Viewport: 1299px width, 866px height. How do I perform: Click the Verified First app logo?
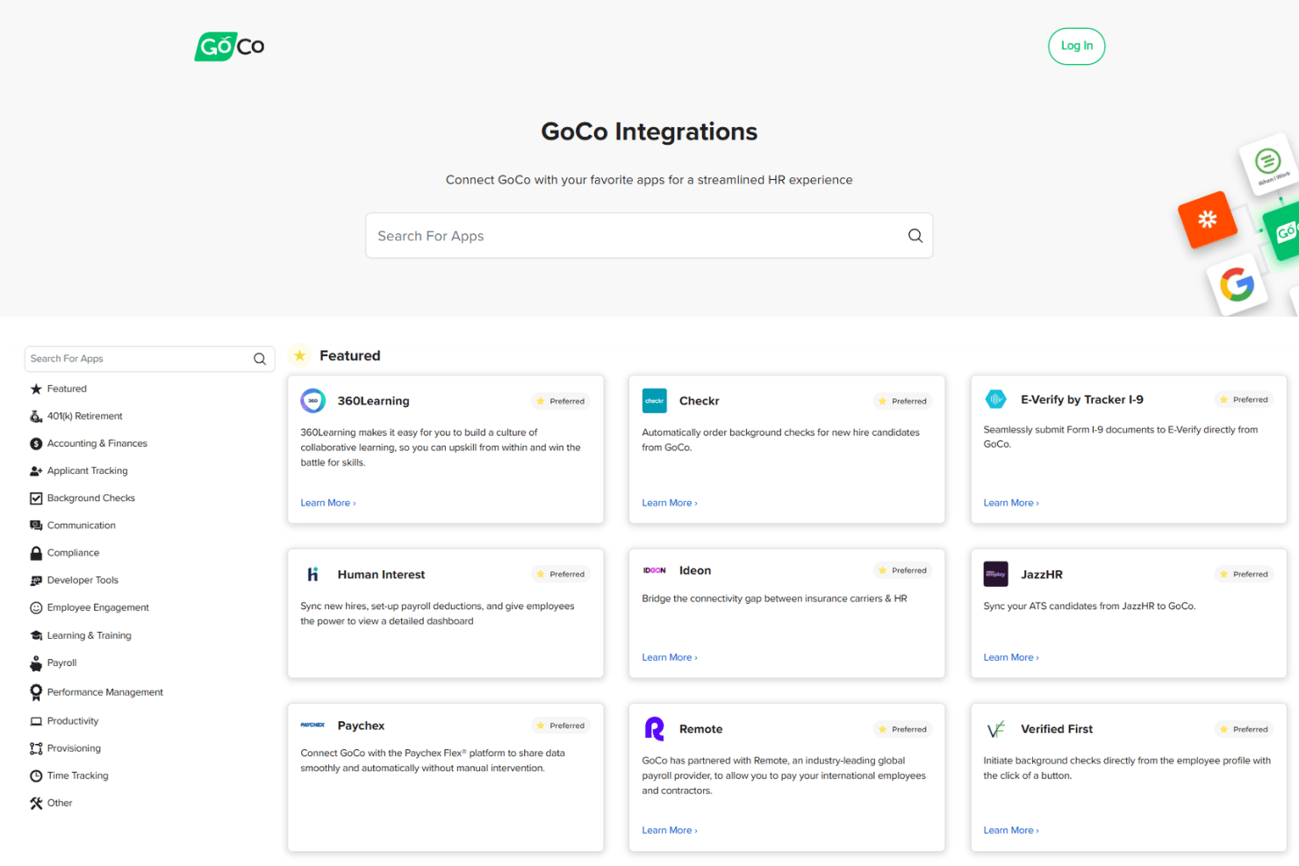coord(996,729)
